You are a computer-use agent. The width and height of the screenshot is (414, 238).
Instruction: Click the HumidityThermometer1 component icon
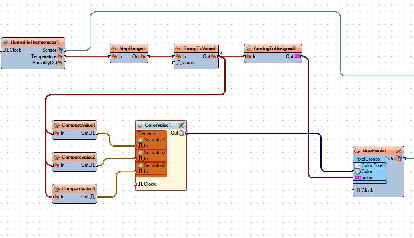(6, 42)
